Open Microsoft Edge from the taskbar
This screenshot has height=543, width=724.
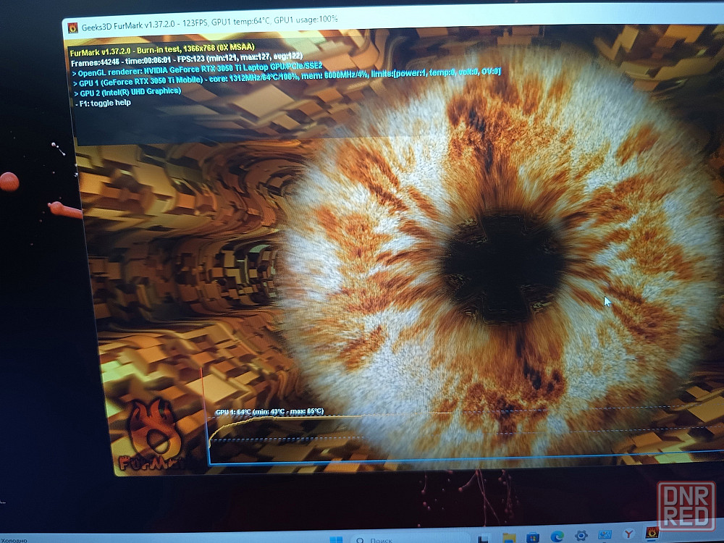557,536
